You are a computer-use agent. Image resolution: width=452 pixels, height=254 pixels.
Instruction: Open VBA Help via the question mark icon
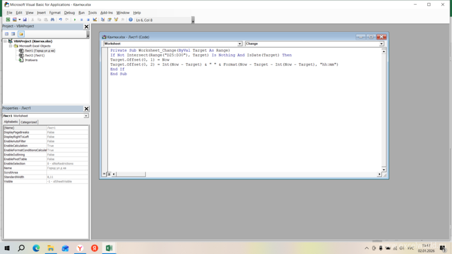pyautogui.click(x=131, y=20)
